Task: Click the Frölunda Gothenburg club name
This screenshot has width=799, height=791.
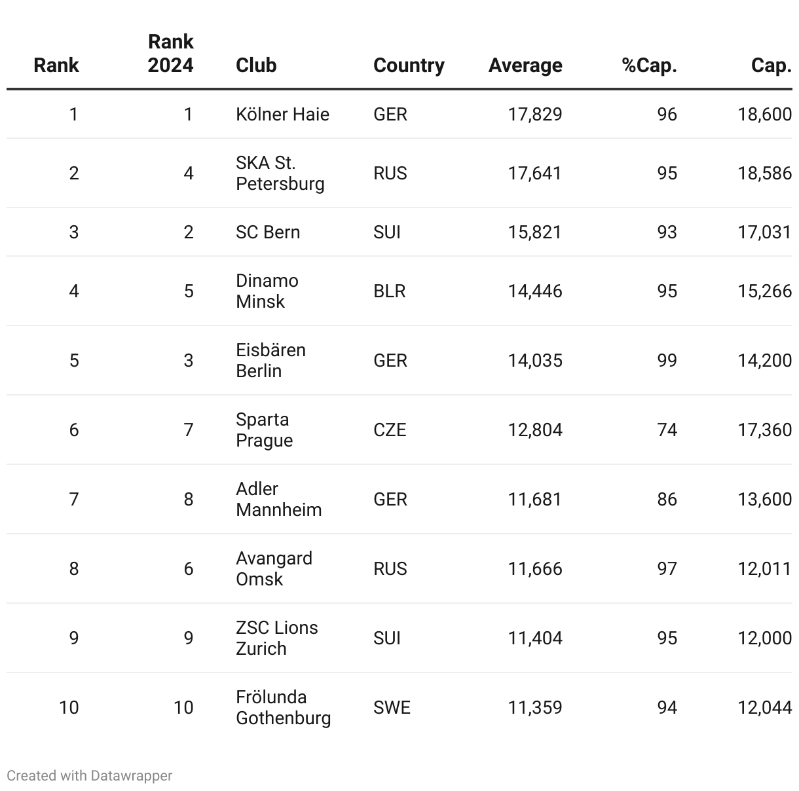Action: [x=283, y=707]
